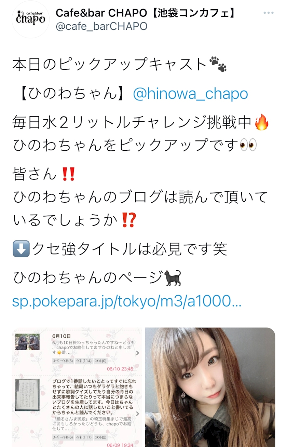Viewport: 287px width, 447px height.
Task: Open the handwritten letter thumbnail in the blog list
Action: pos(27,395)
